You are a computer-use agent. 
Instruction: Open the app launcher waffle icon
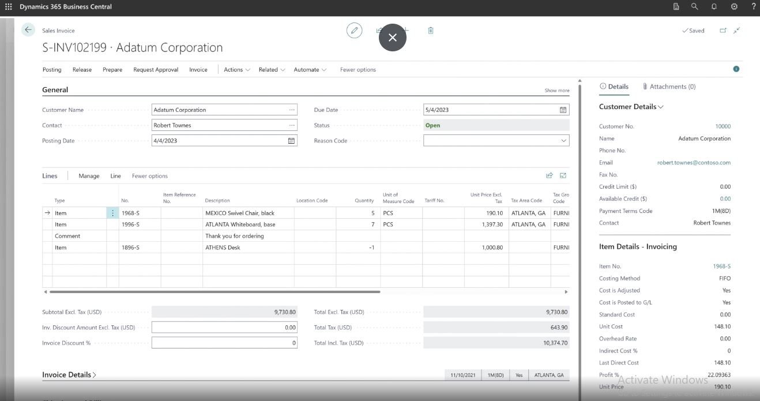pyautogui.click(x=9, y=7)
